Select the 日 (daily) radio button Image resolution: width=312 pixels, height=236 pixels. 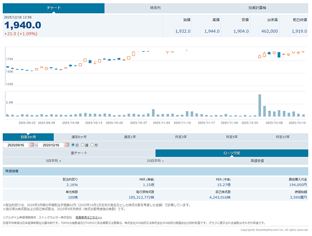(73, 145)
